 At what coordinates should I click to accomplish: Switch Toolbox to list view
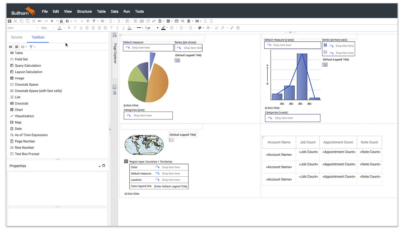click(x=16, y=47)
